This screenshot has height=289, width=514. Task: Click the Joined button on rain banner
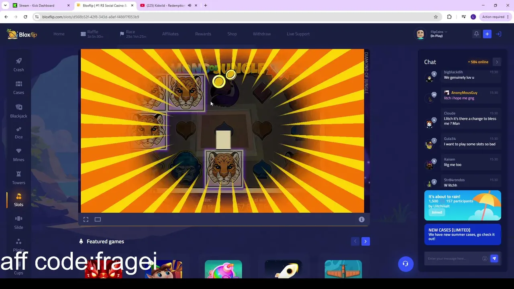click(437, 212)
